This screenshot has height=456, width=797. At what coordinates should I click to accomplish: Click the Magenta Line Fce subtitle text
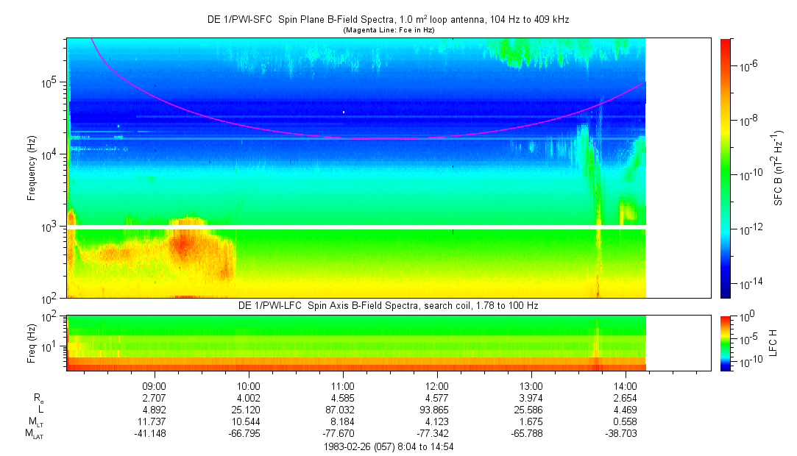389,30
